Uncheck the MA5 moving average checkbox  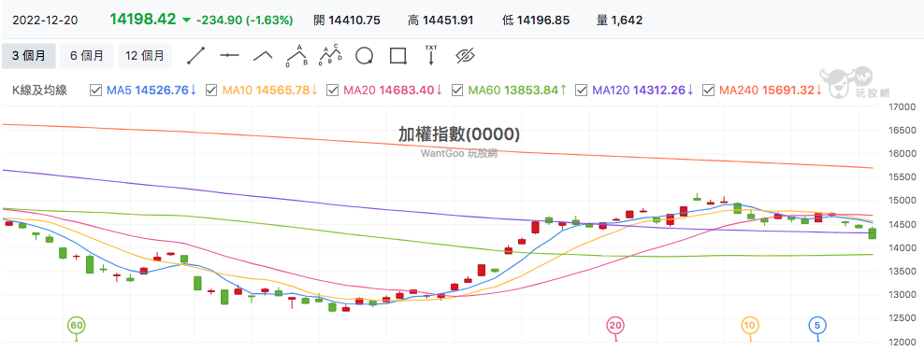tap(95, 90)
